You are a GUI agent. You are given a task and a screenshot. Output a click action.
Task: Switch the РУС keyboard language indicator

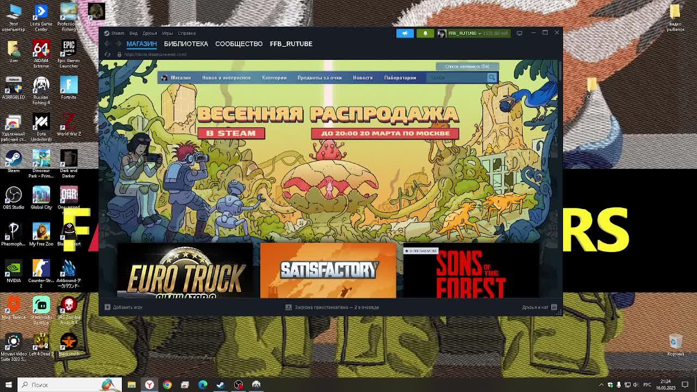(x=648, y=384)
